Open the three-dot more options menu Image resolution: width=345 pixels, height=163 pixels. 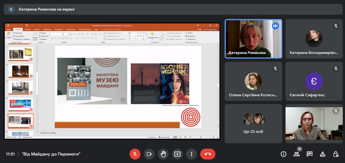[x=191, y=154]
